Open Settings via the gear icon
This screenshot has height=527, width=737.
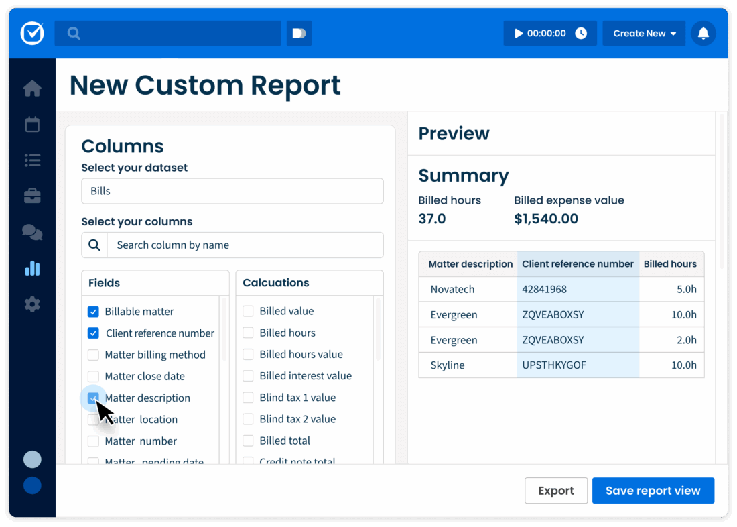(31, 304)
